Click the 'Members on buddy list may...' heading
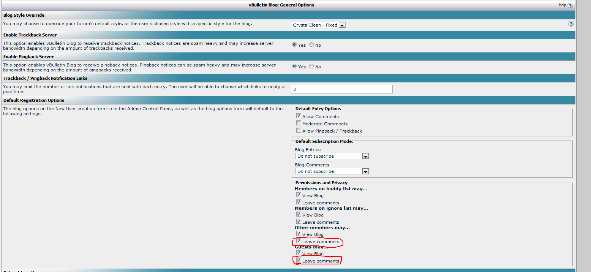591x272 pixels. point(331,189)
